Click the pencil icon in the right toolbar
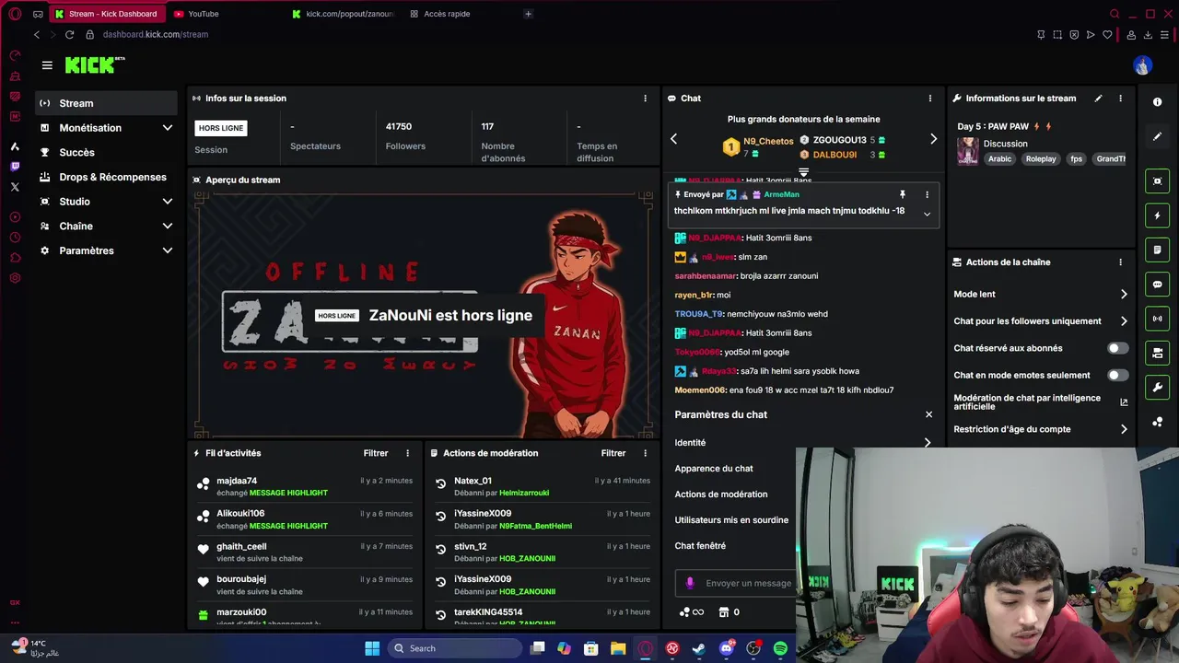 pos(1158,136)
